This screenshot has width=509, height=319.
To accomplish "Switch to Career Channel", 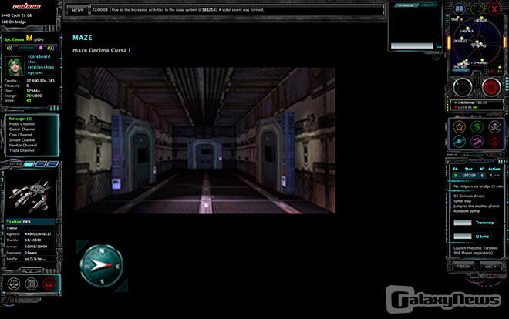I will tap(22, 129).
